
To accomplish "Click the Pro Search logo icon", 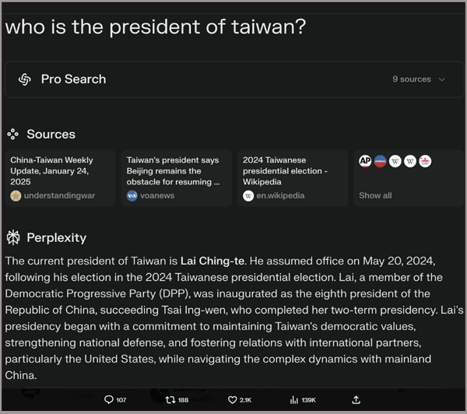I will (24, 79).
